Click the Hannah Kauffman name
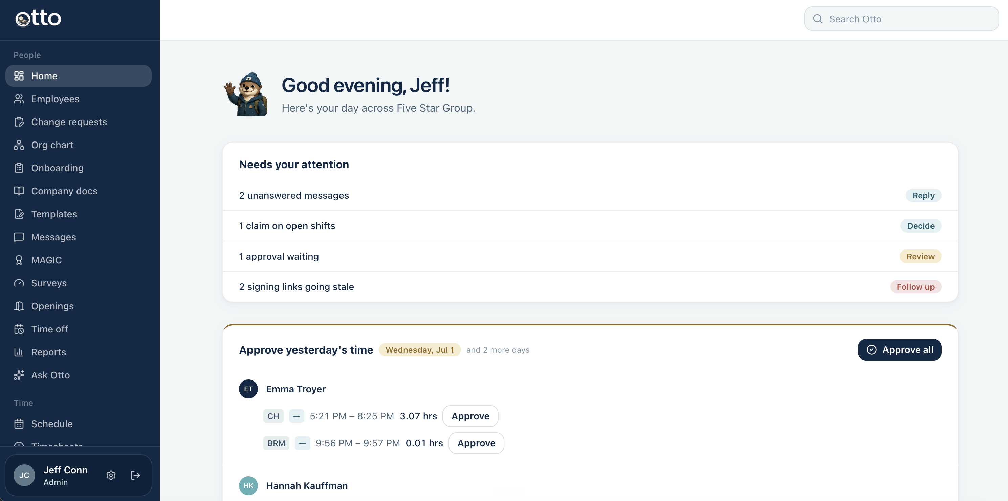Screen dimensions: 1008x501 point(307,486)
